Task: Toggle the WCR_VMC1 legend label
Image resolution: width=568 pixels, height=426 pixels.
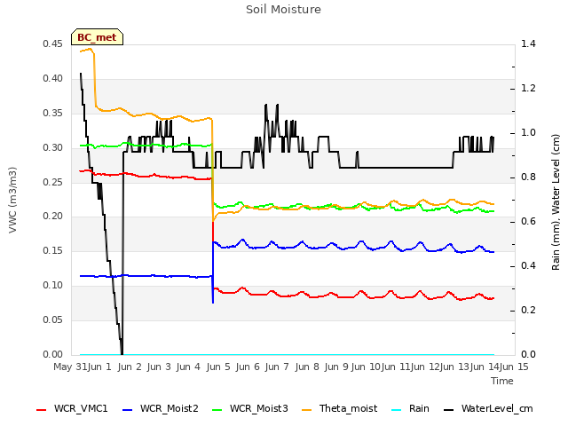Action: [81, 408]
